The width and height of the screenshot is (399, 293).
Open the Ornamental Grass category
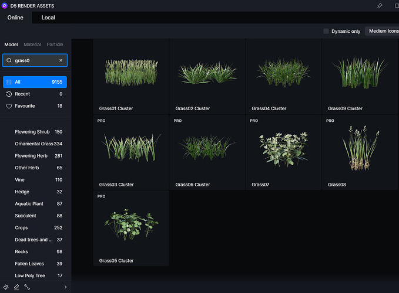[33, 144]
